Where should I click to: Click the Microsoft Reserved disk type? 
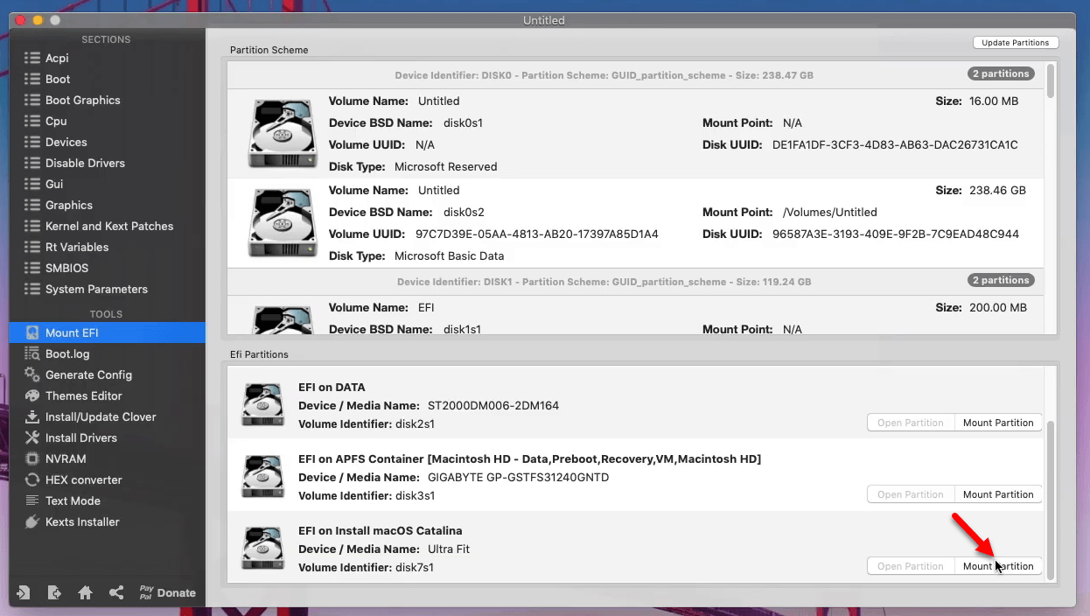pyautogui.click(x=445, y=167)
